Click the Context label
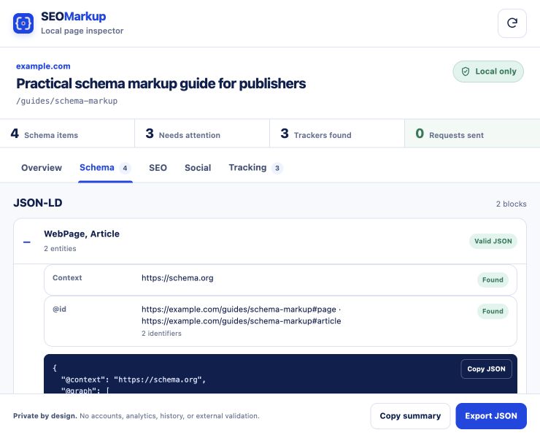 click(67, 277)
